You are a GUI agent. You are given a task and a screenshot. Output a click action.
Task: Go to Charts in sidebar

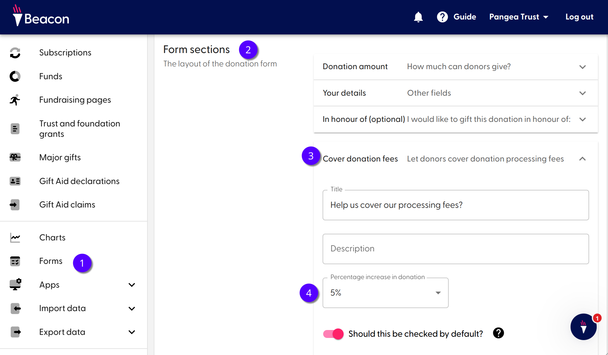click(52, 237)
